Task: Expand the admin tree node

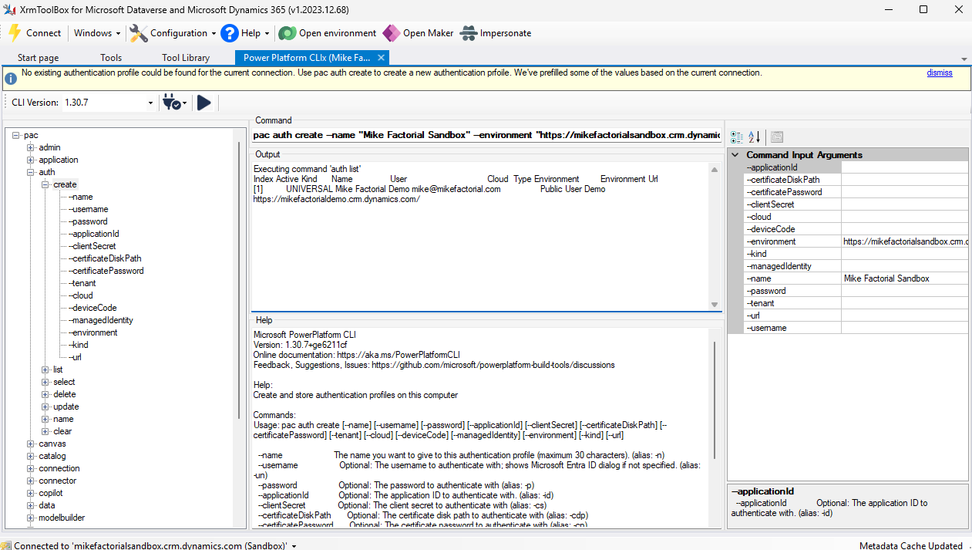Action: [31, 147]
